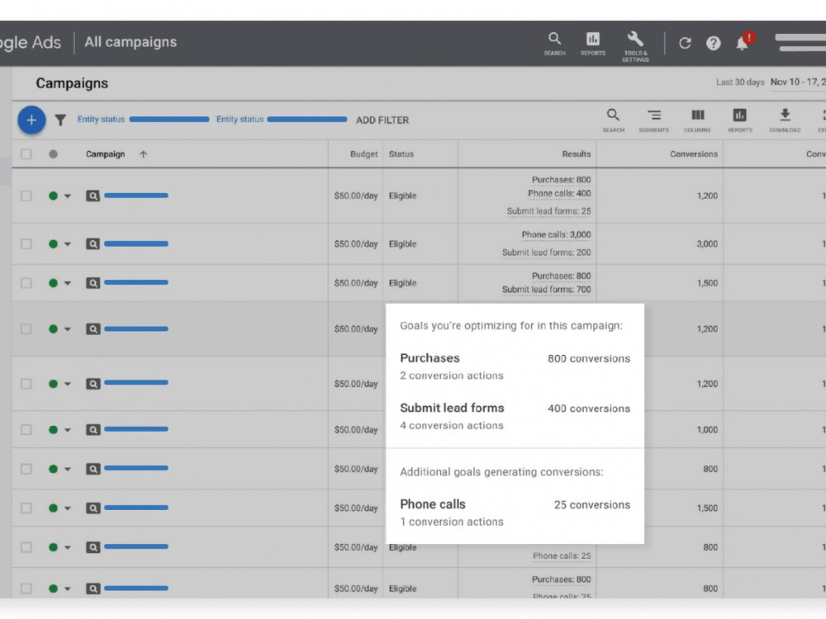Click 'Submit lead forms: 700' result text
This screenshot has height=619, width=826.
(546, 290)
